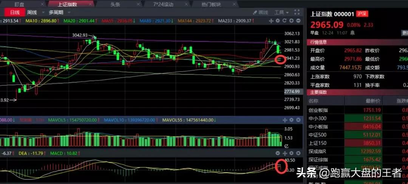
Task: Open the 热门板块 tab
Action: tap(210, 4)
